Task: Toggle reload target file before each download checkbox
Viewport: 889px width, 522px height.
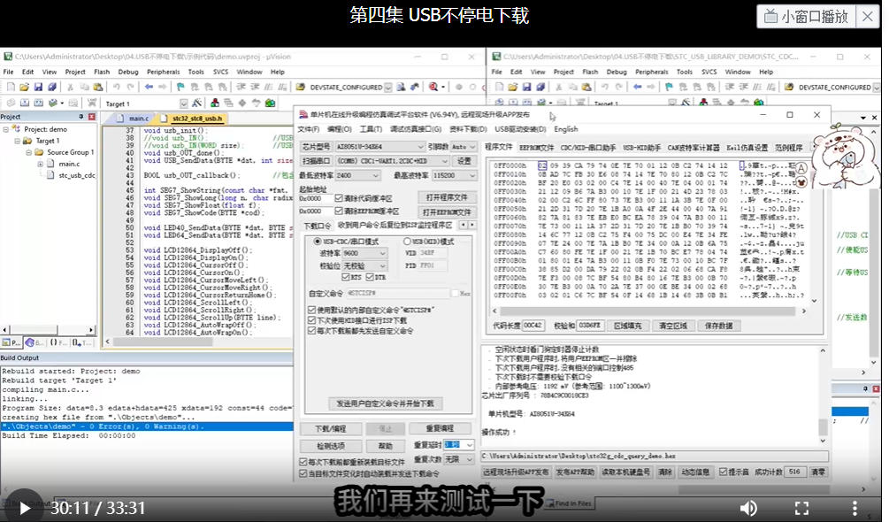Action: [x=303, y=462]
